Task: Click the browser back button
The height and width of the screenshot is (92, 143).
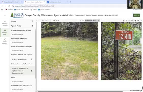Action: pyautogui.click(x=2, y=6)
